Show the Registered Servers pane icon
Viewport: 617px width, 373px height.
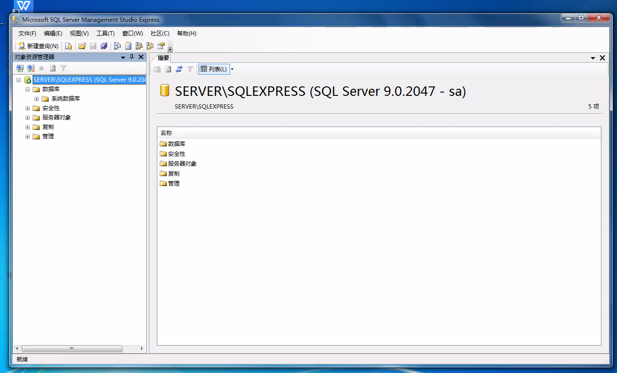(117, 46)
